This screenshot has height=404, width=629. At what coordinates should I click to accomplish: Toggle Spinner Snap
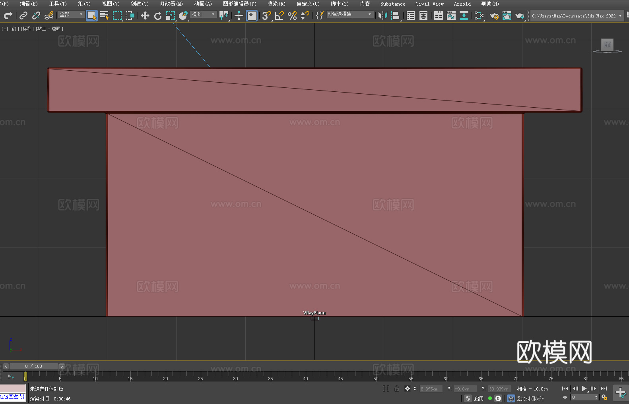[305, 15]
